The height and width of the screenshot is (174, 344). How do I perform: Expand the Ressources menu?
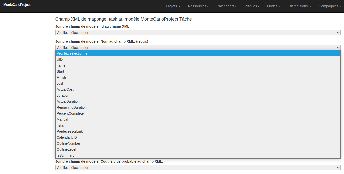click(x=198, y=6)
